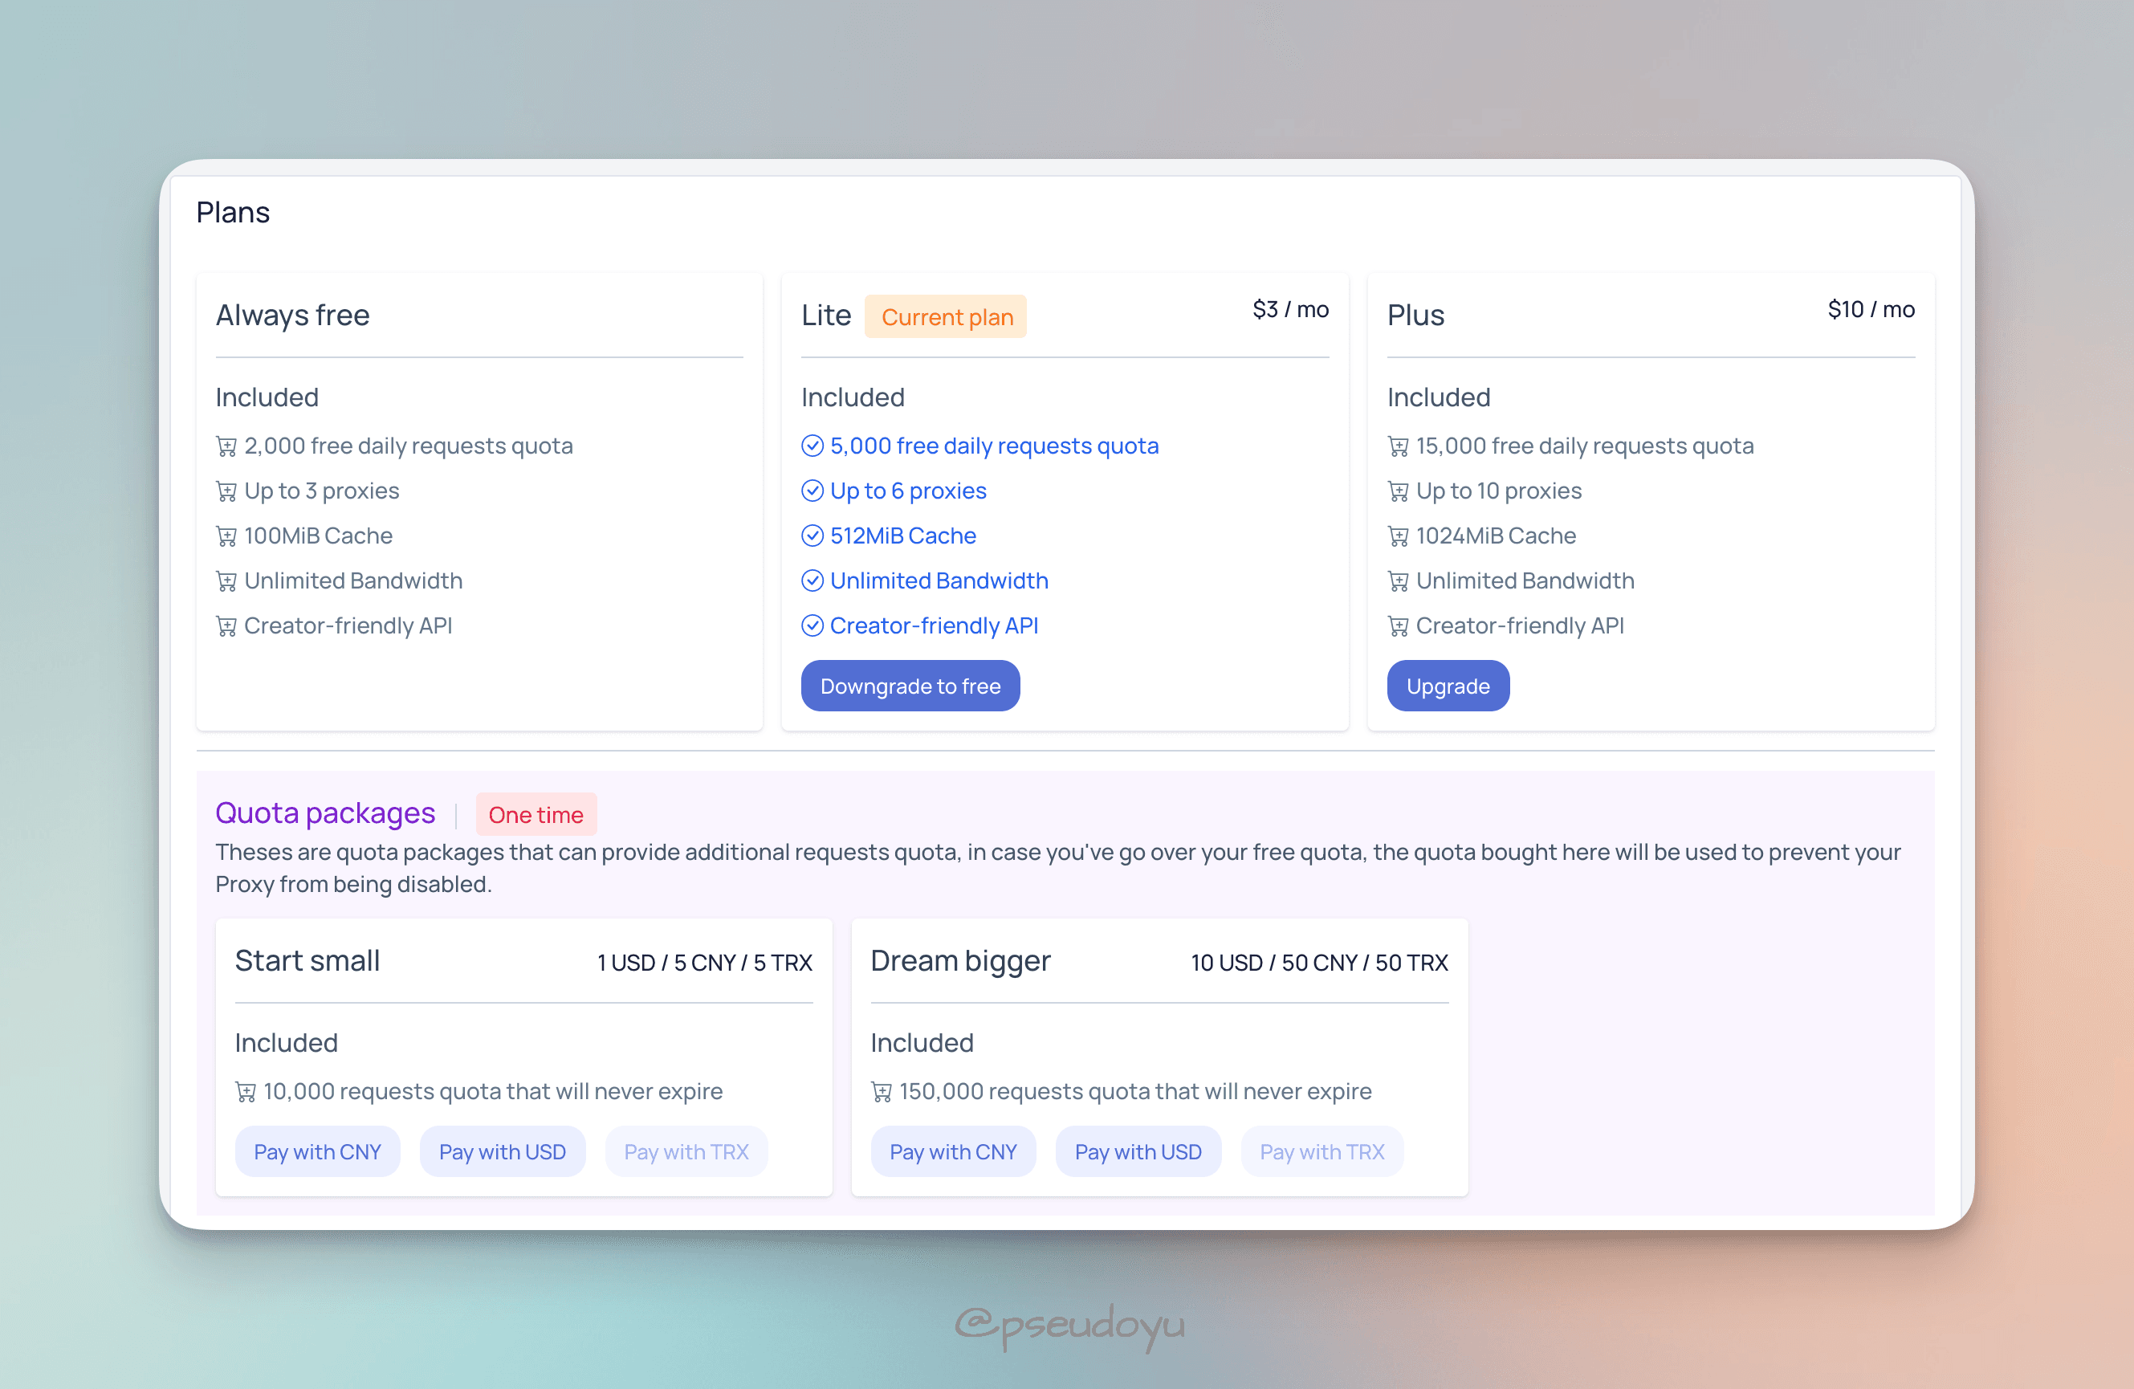Toggle the checkmark on Up to 6 proxies

coord(812,490)
